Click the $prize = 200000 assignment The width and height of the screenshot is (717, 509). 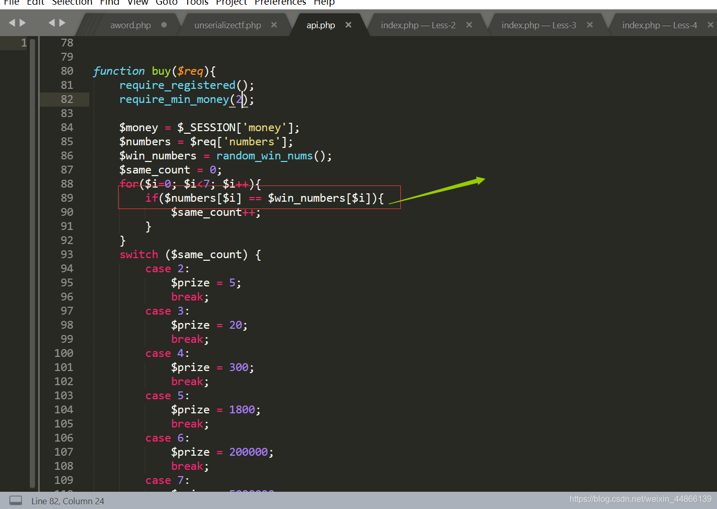coord(222,452)
